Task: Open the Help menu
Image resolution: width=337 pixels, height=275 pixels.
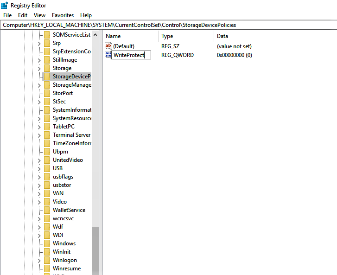Action: tap(86, 15)
